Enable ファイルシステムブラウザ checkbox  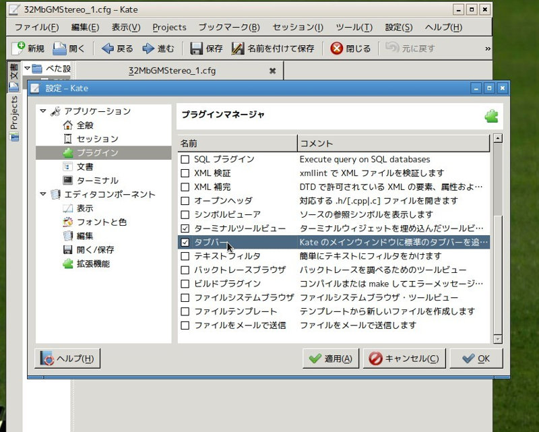click(185, 297)
